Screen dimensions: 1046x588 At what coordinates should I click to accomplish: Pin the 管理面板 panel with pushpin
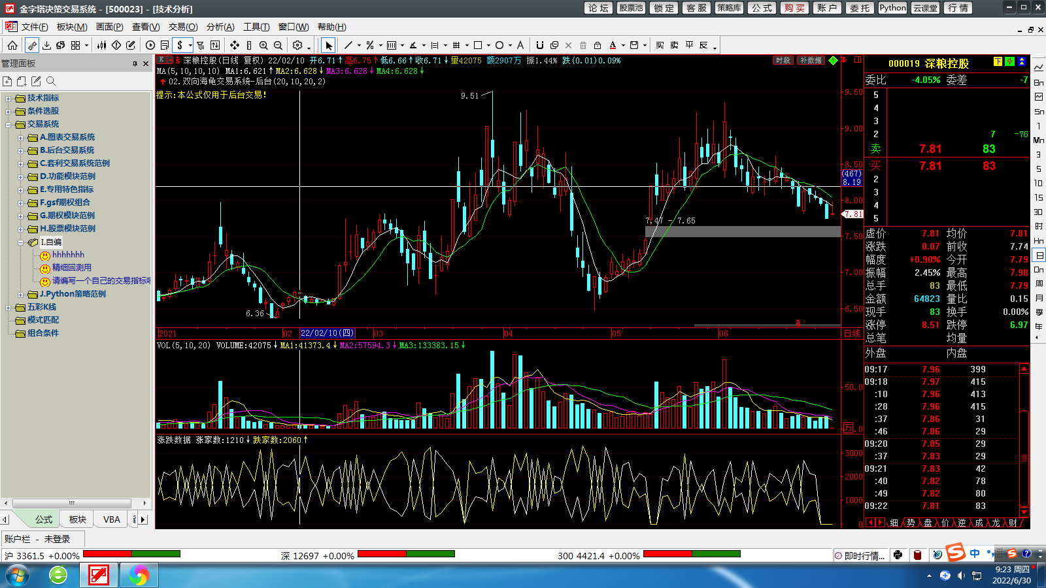tap(135, 63)
